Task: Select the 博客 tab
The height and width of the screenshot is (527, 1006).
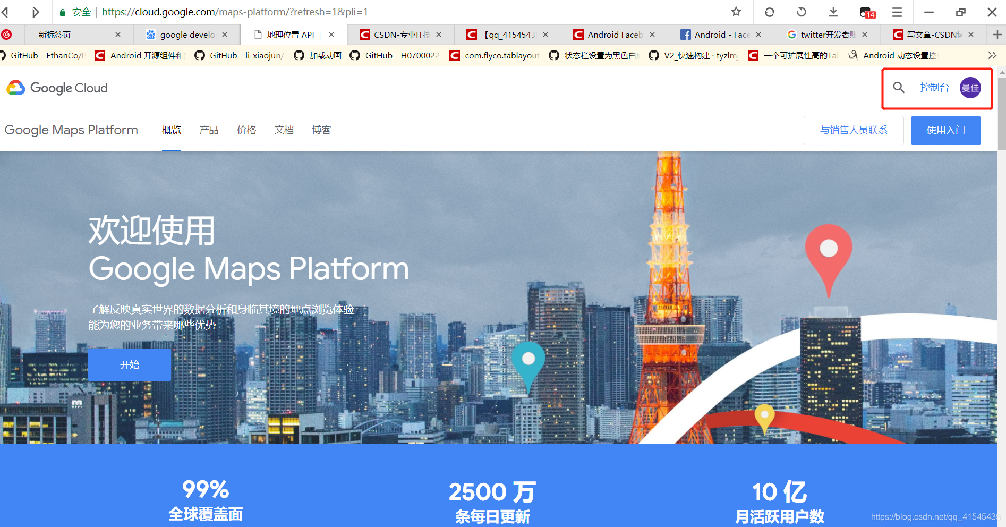Action: point(321,130)
